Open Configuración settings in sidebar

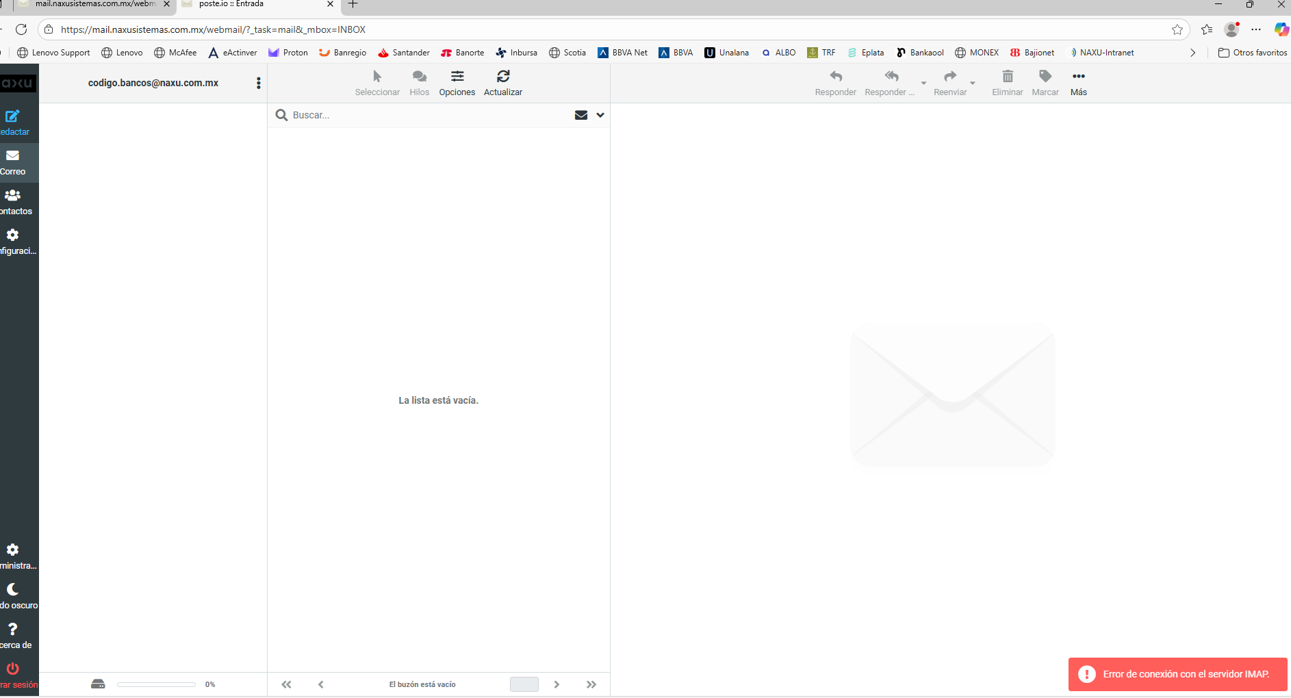(x=12, y=235)
